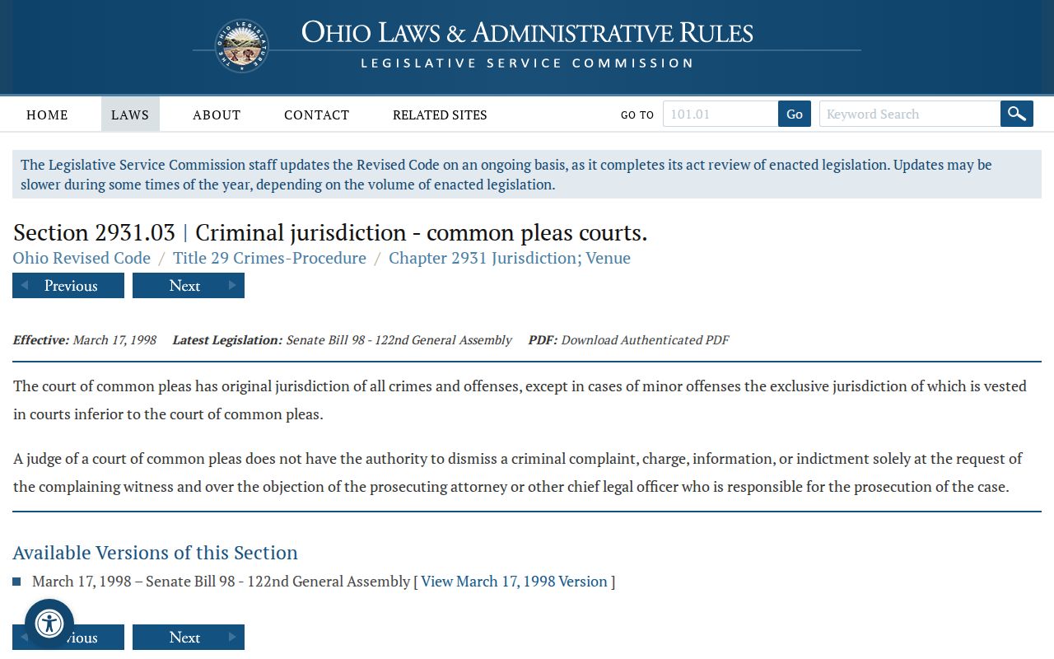
Task: Click the Ohio Laws & Administrative Rules title
Action: coord(527,33)
